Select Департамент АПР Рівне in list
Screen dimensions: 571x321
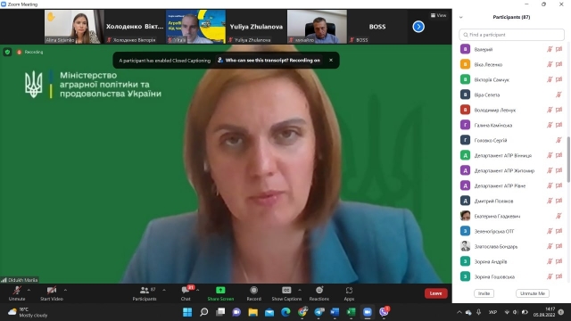[511, 185]
